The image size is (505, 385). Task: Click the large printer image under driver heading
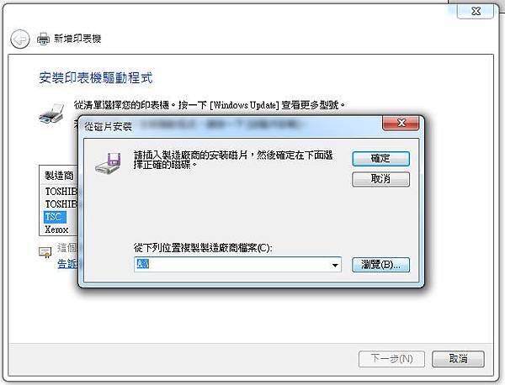[x=51, y=113]
